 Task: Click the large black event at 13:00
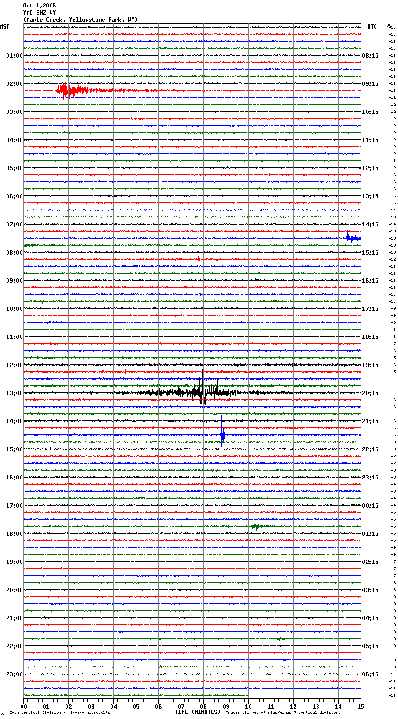coord(203,392)
